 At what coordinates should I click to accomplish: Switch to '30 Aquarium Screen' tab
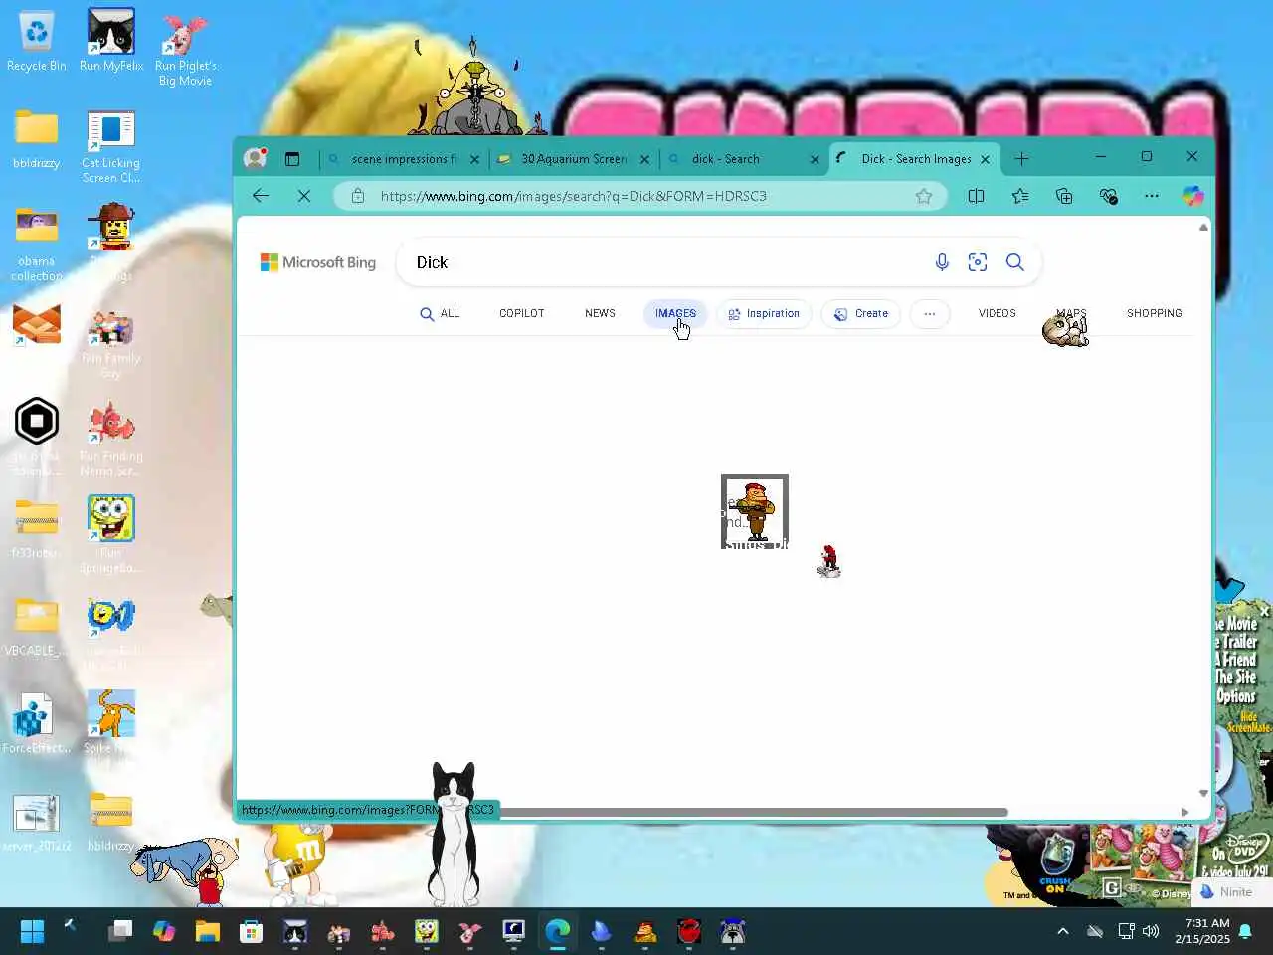point(573,159)
